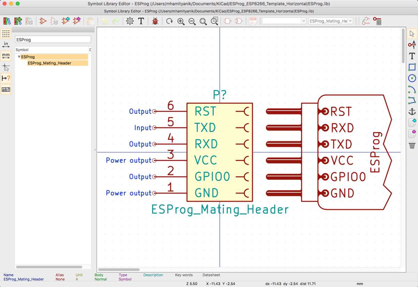The image size is (418, 287).
Task: Click pin number 6 on canvas
Action: (x=170, y=105)
